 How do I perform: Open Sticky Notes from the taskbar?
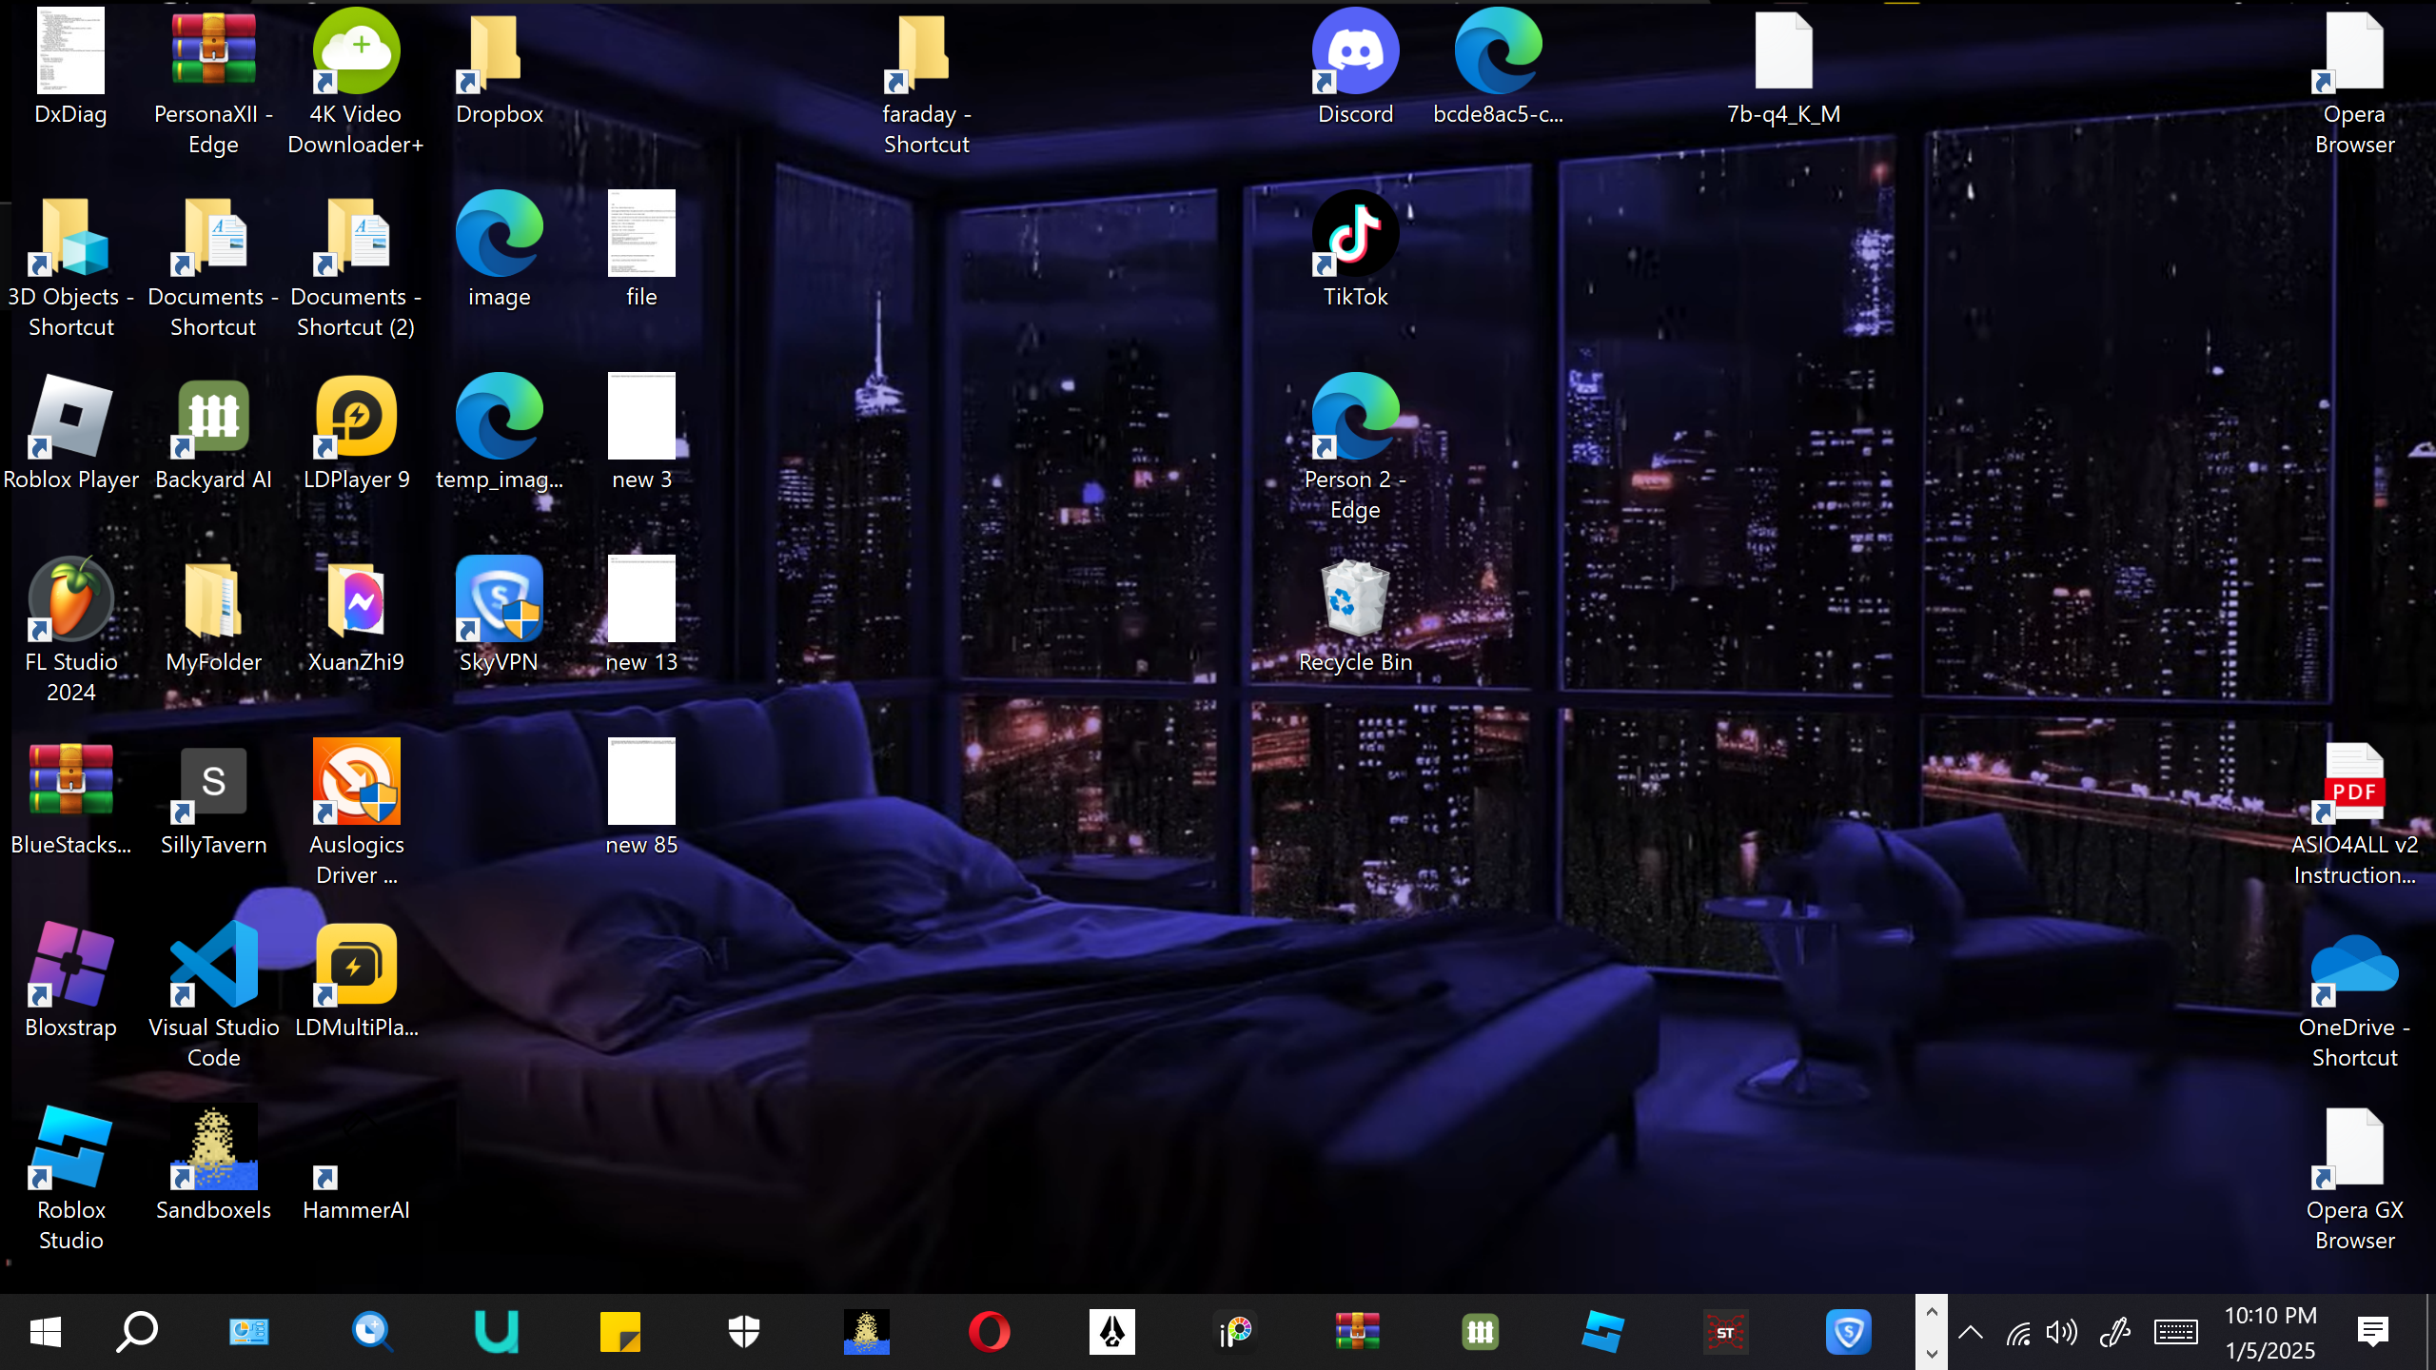(x=620, y=1332)
